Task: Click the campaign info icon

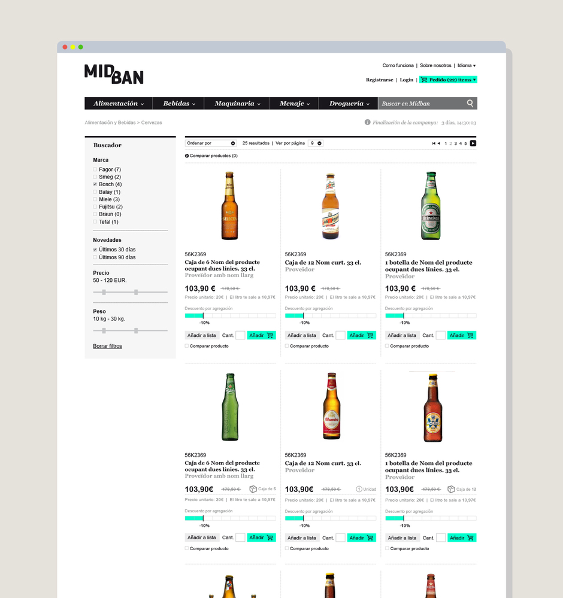Action: (x=367, y=123)
